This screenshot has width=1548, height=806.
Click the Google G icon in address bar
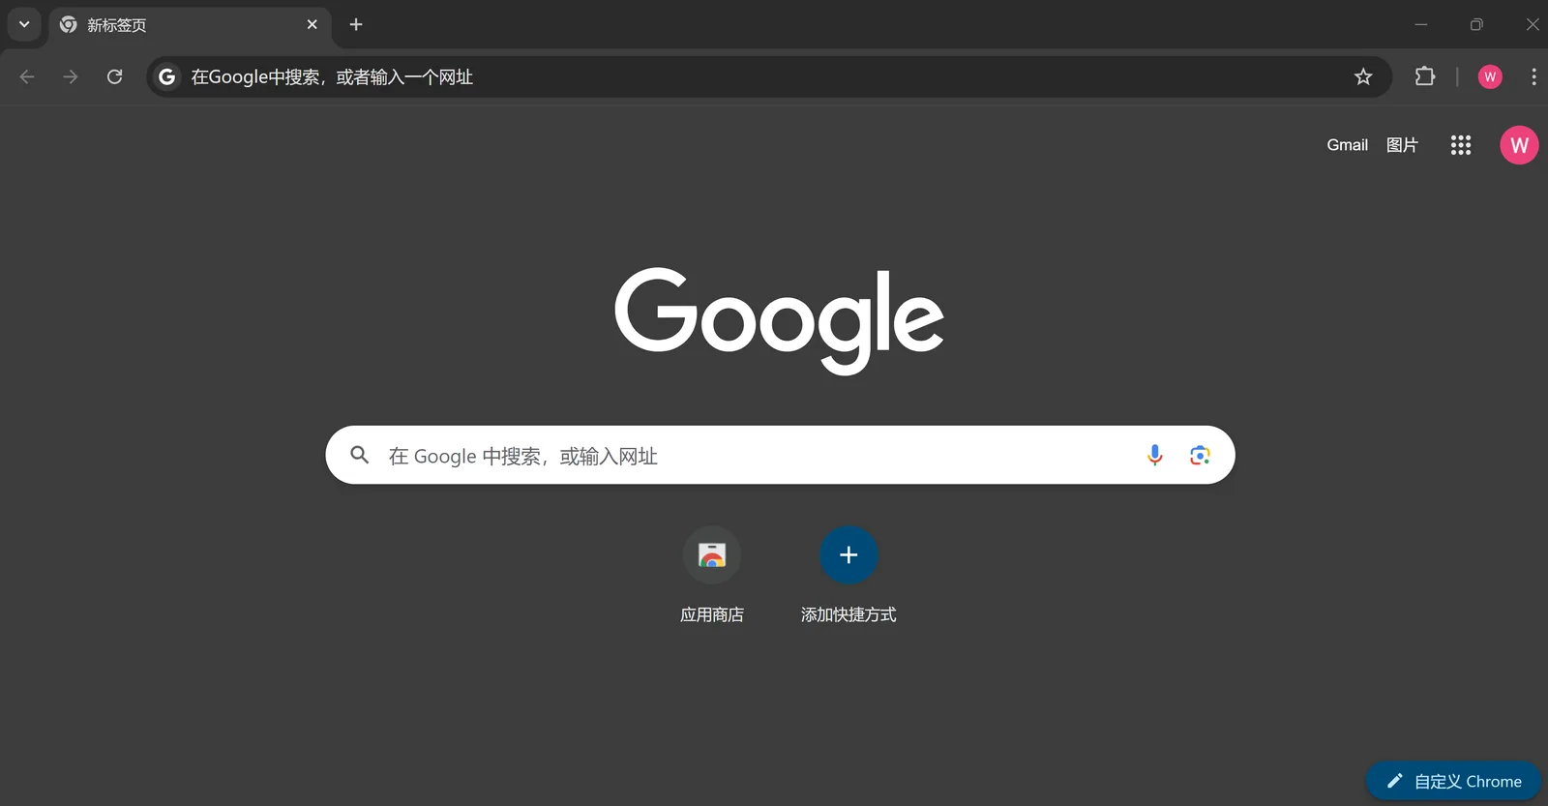tap(167, 76)
